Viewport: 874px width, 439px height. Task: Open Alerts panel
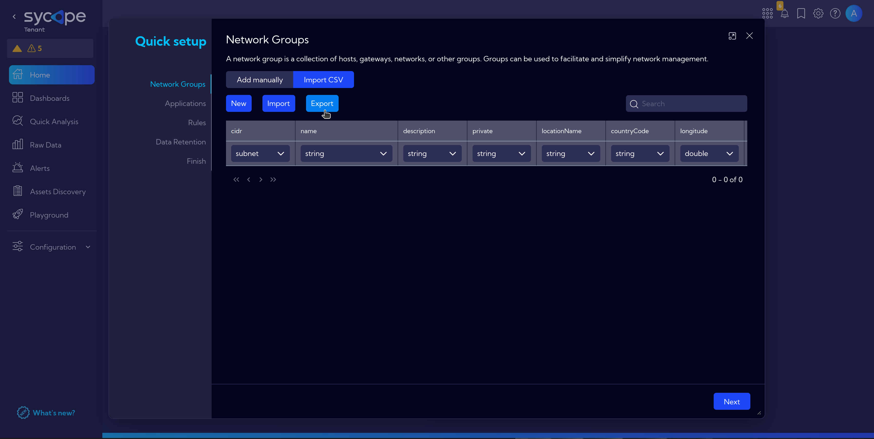tap(39, 168)
